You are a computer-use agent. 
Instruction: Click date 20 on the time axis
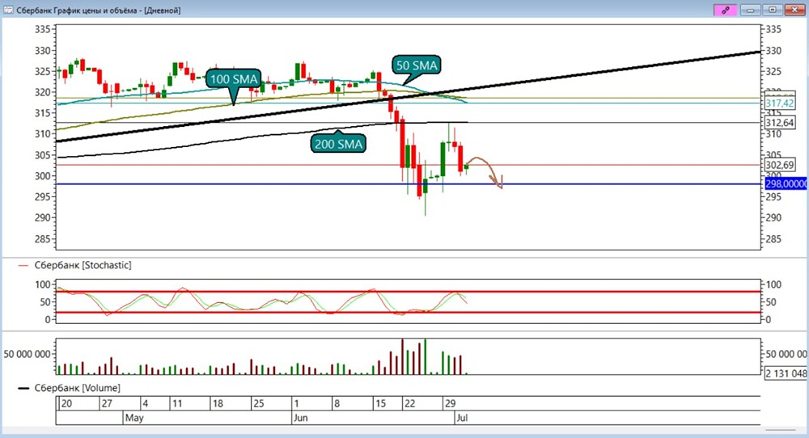tap(66, 403)
